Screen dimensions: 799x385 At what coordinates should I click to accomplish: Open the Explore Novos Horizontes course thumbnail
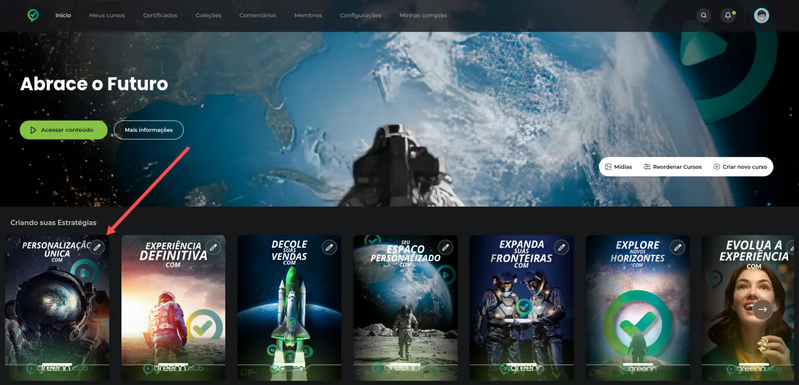pos(638,308)
